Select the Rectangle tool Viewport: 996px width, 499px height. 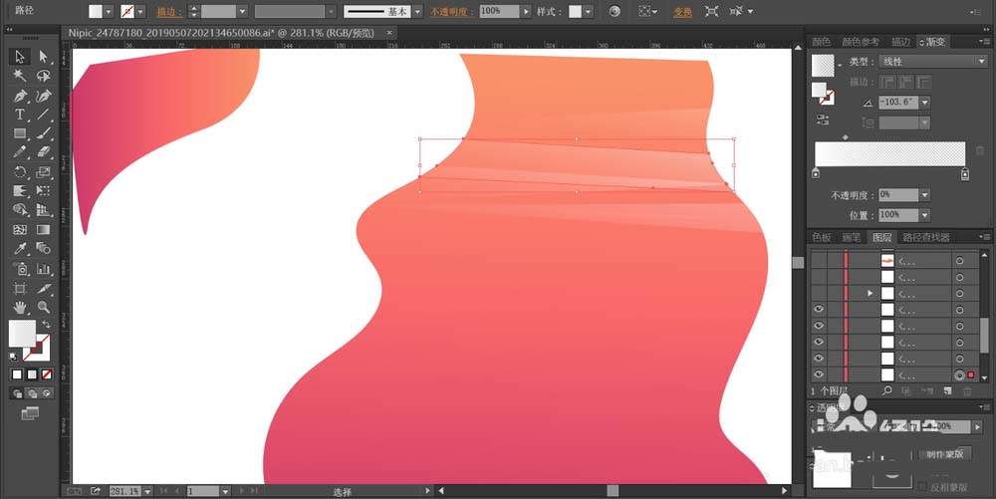[20, 133]
